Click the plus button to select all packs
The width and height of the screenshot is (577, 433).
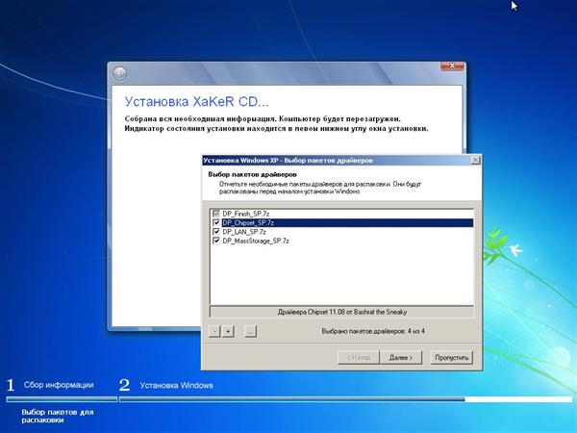click(228, 331)
